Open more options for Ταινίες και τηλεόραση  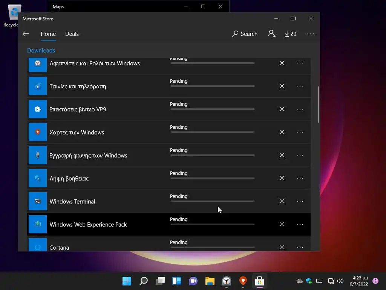(x=300, y=86)
